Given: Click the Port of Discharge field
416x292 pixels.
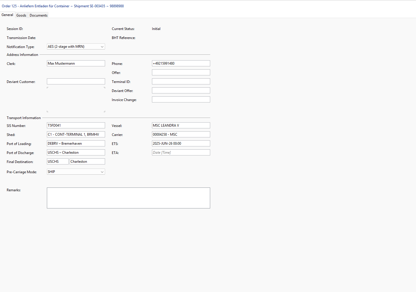Looking at the screenshot, I should [76, 153].
